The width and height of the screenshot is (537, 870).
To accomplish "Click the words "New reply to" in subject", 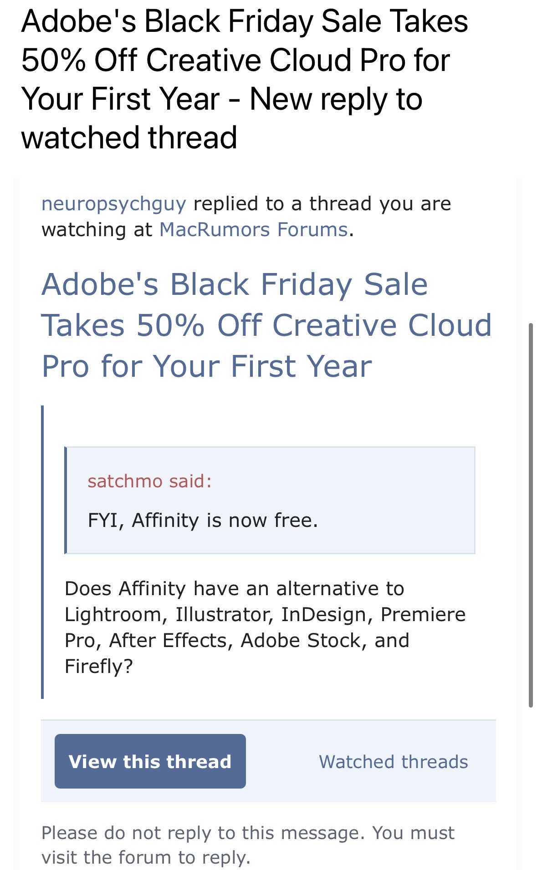I will 336,99.
